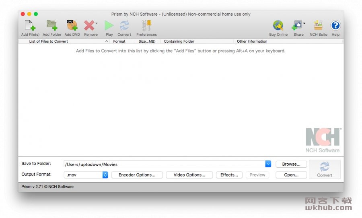Click the 'Add Files to Convert' hint text
This screenshot has height=218, width=362.
tap(181, 51)
